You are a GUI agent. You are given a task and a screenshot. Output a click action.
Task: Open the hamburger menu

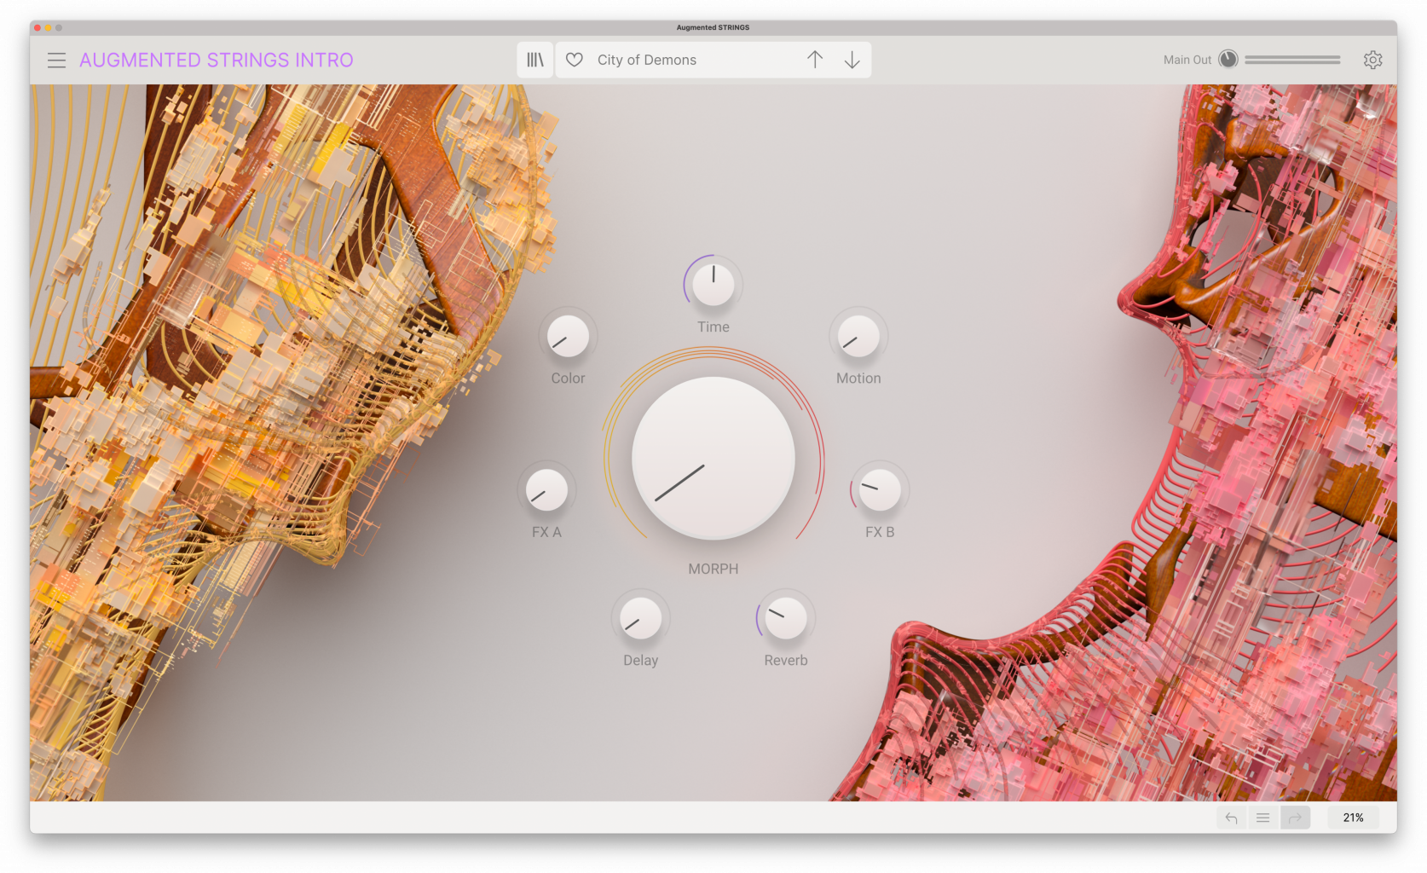(56, 60)
